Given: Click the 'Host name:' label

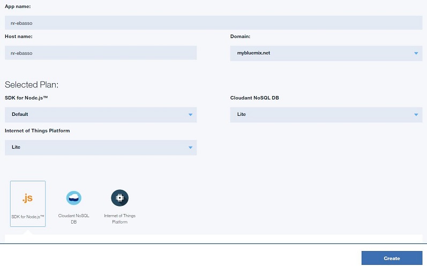Looking at the screenshot, I should (x=19, y=36).
